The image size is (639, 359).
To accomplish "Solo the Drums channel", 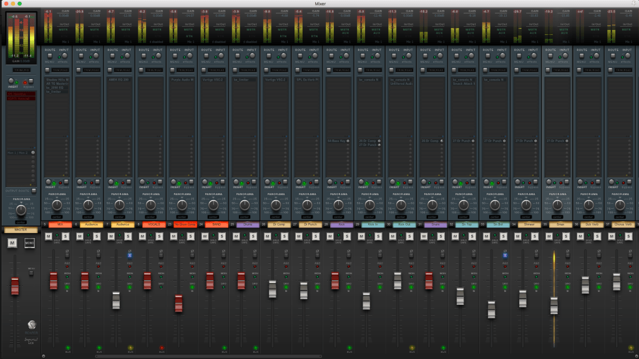I will (x=253, y=236).
